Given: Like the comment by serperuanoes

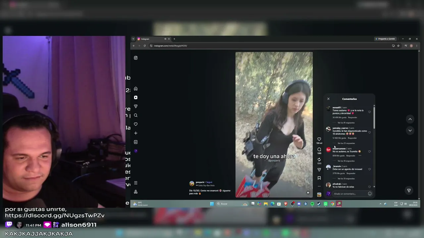Looking at the screenshot, I should coord(369,151).
